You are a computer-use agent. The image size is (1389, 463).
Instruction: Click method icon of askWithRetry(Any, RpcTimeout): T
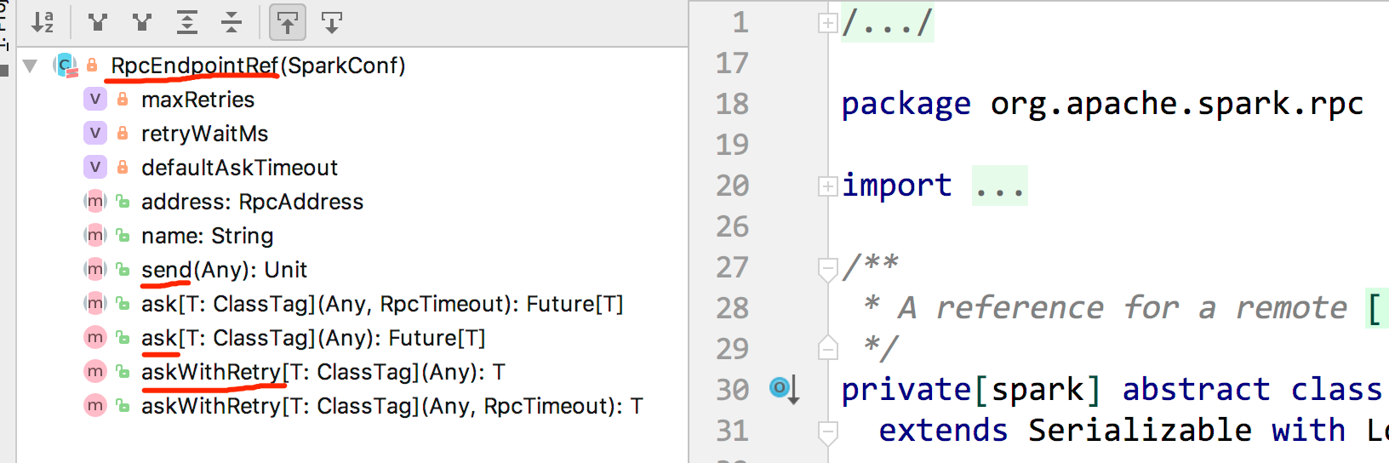click(95, 406)
